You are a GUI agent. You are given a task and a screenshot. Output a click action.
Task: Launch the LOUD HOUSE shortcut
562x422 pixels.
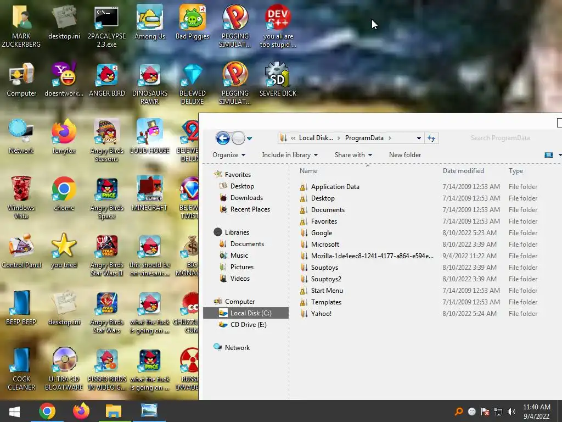click(149, 137)
